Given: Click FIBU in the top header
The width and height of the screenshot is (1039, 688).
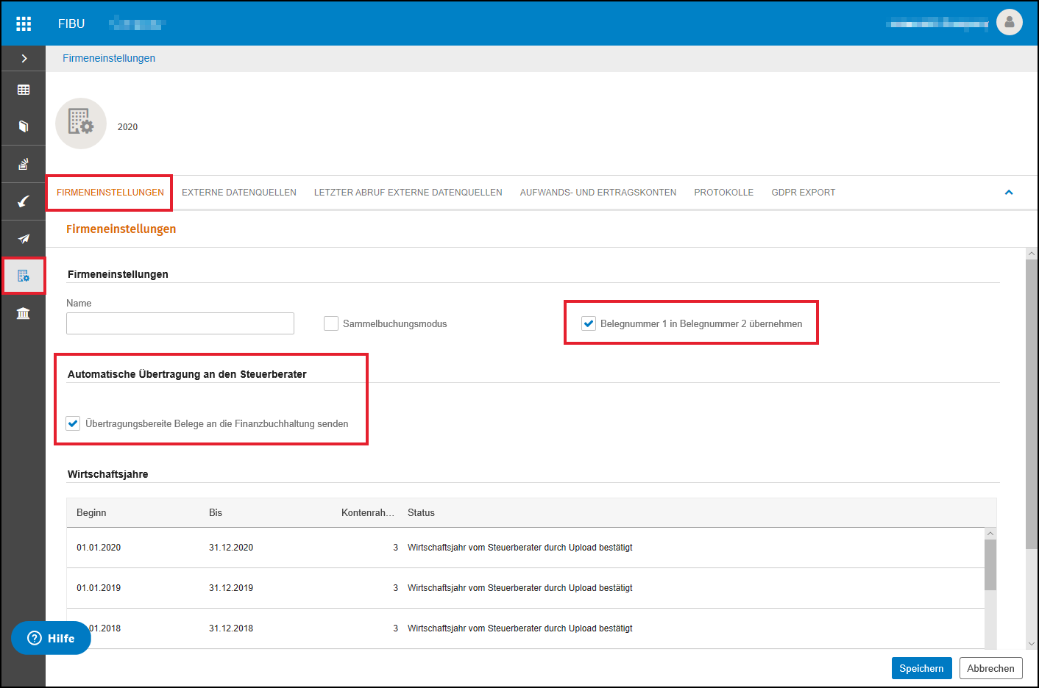Looking at the screenshot, I should pyautogui.click(x=71, y=24).
